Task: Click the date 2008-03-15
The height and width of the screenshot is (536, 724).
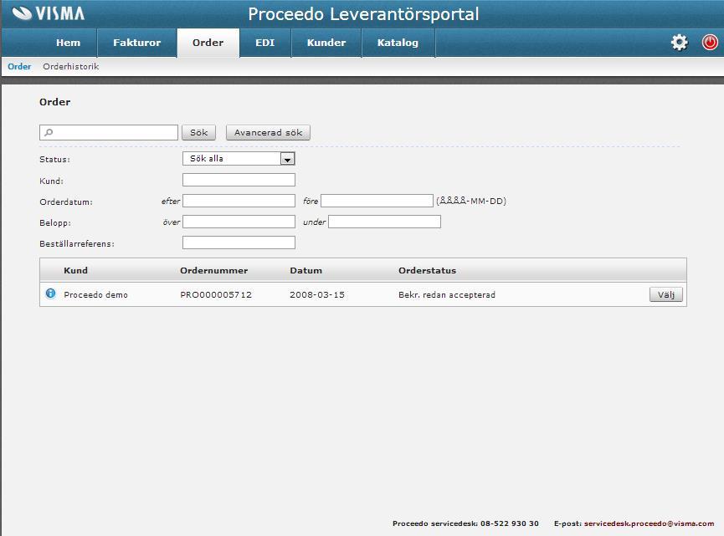Action: click(x=317, y=294)
